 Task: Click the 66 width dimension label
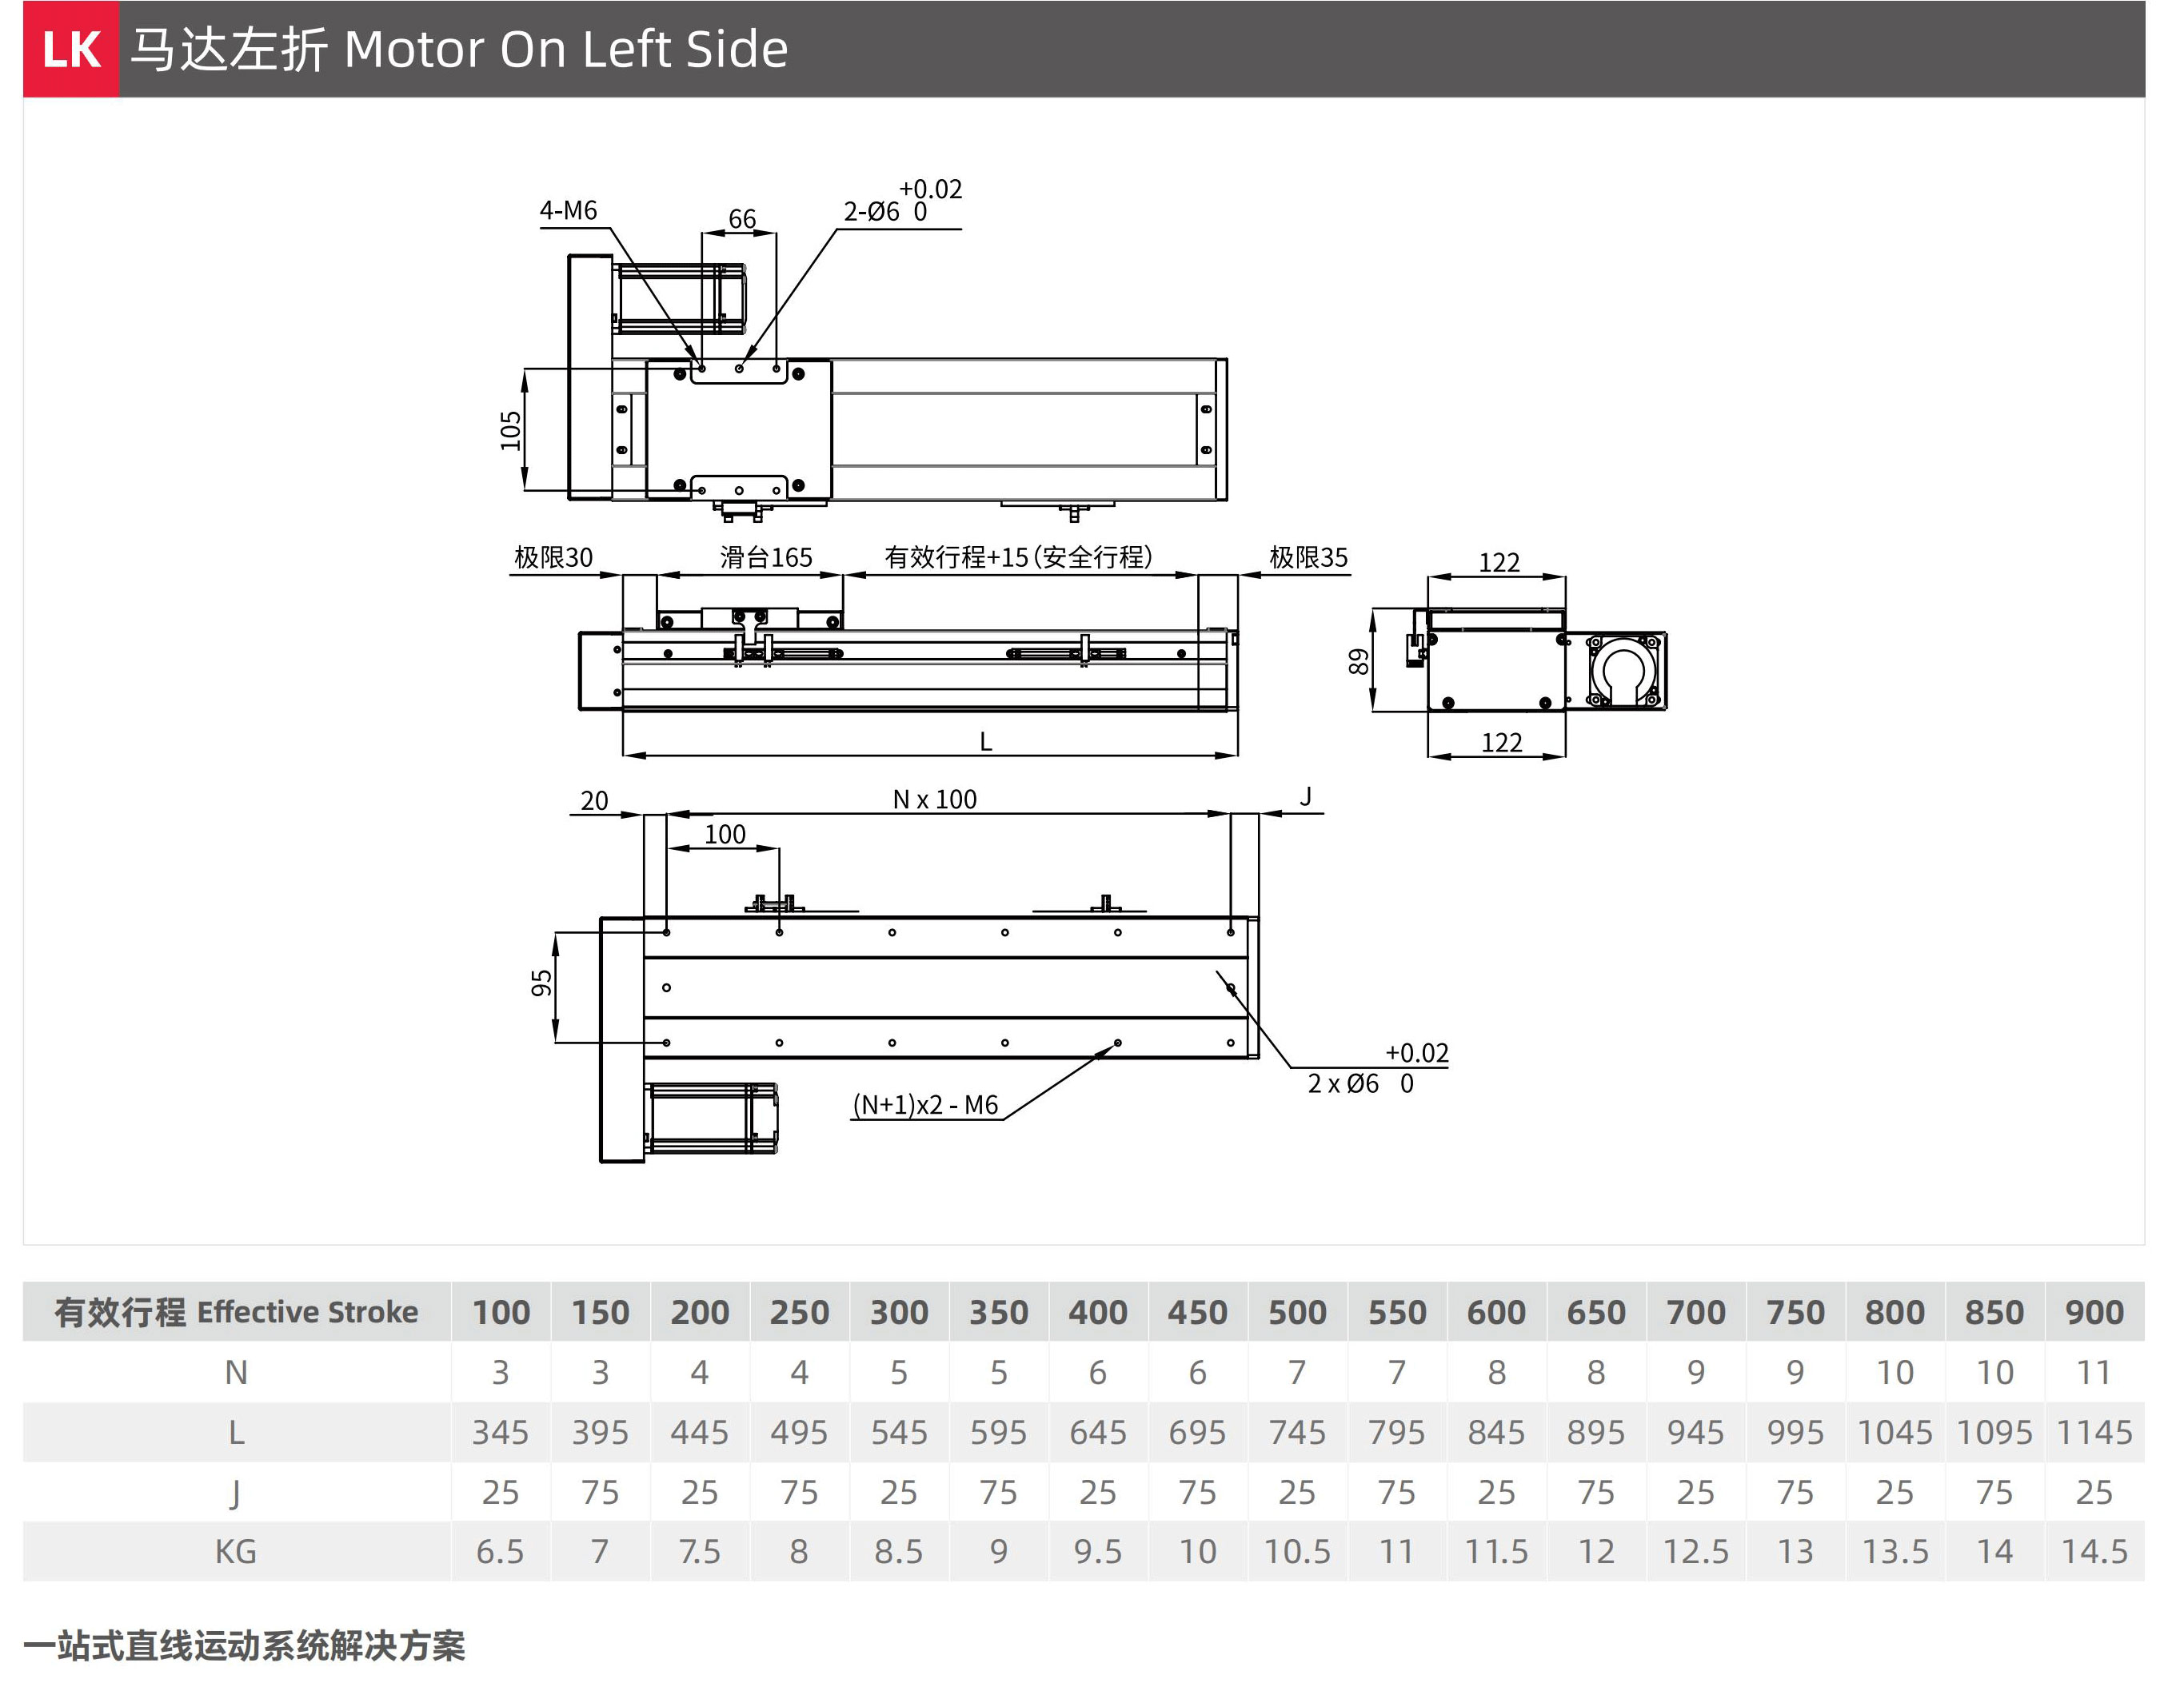tap(742, 219)
